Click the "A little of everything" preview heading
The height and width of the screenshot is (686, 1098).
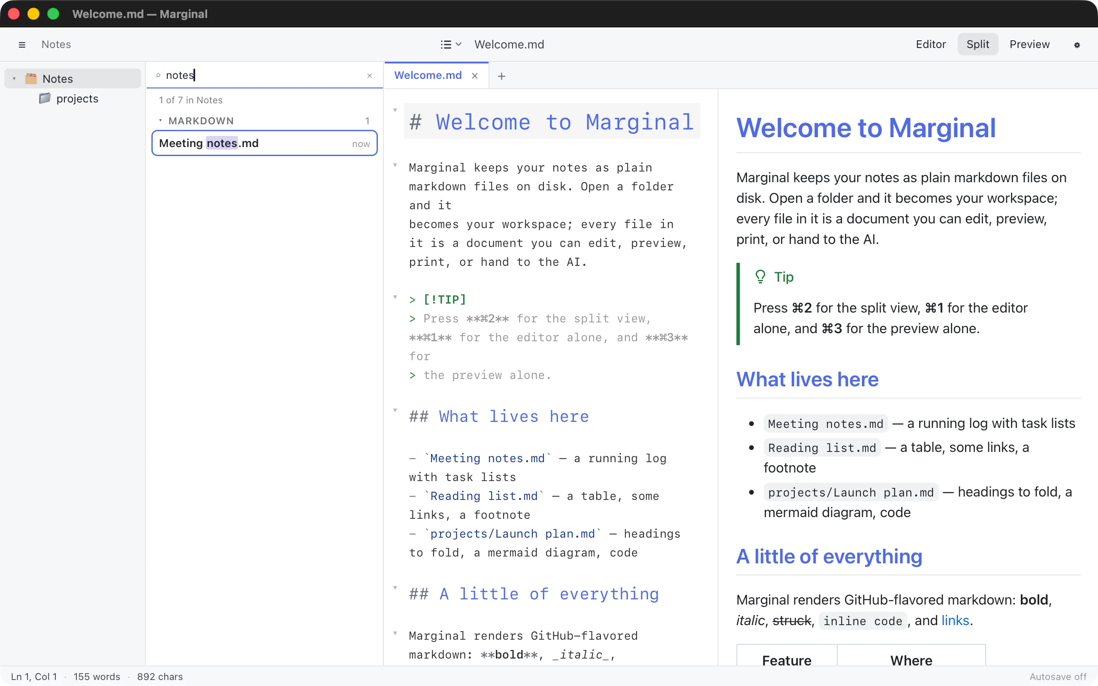click(x=830, y=557)
